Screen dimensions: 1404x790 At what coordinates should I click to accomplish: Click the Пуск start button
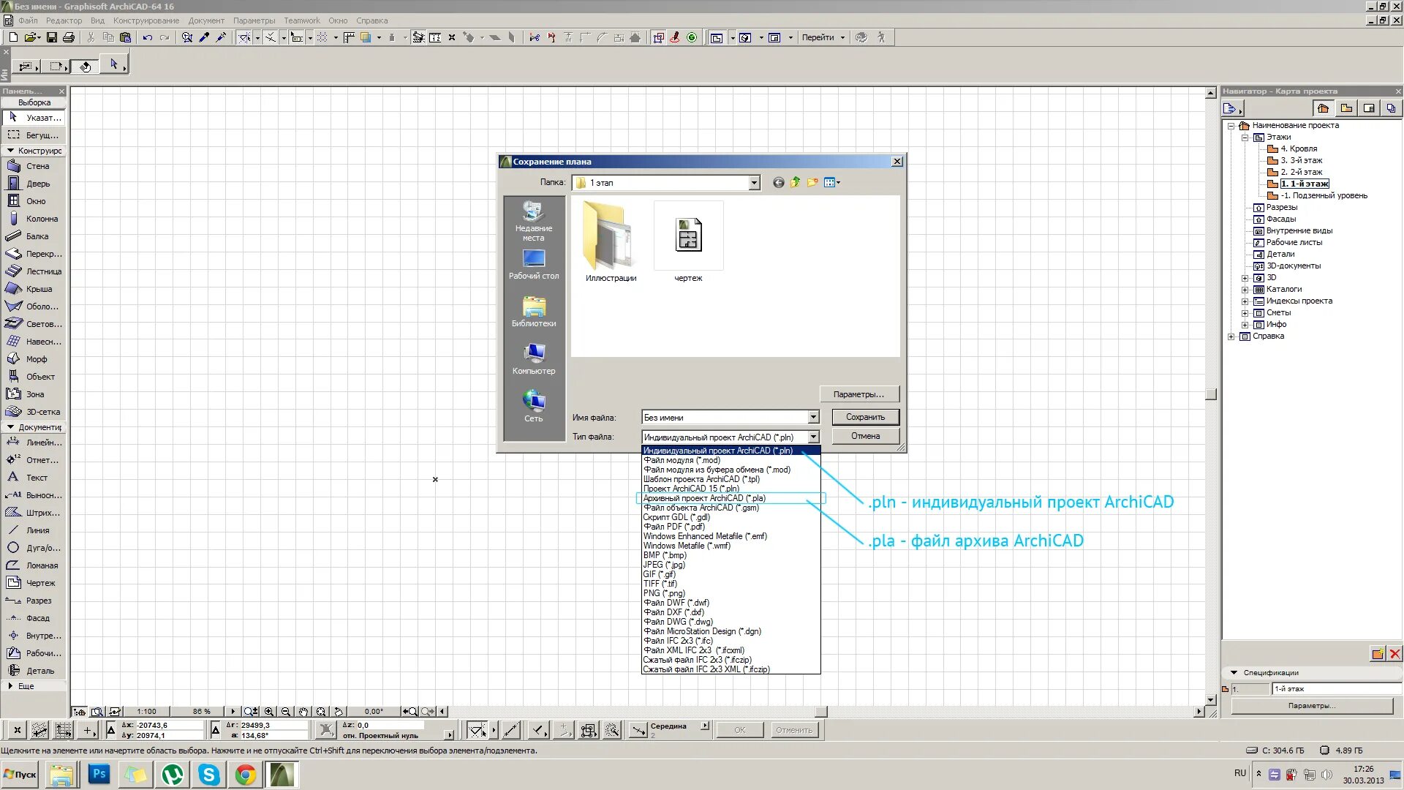click(x=20, y=775)
